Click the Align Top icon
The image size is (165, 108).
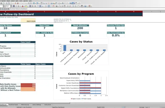tap(38, 6)
